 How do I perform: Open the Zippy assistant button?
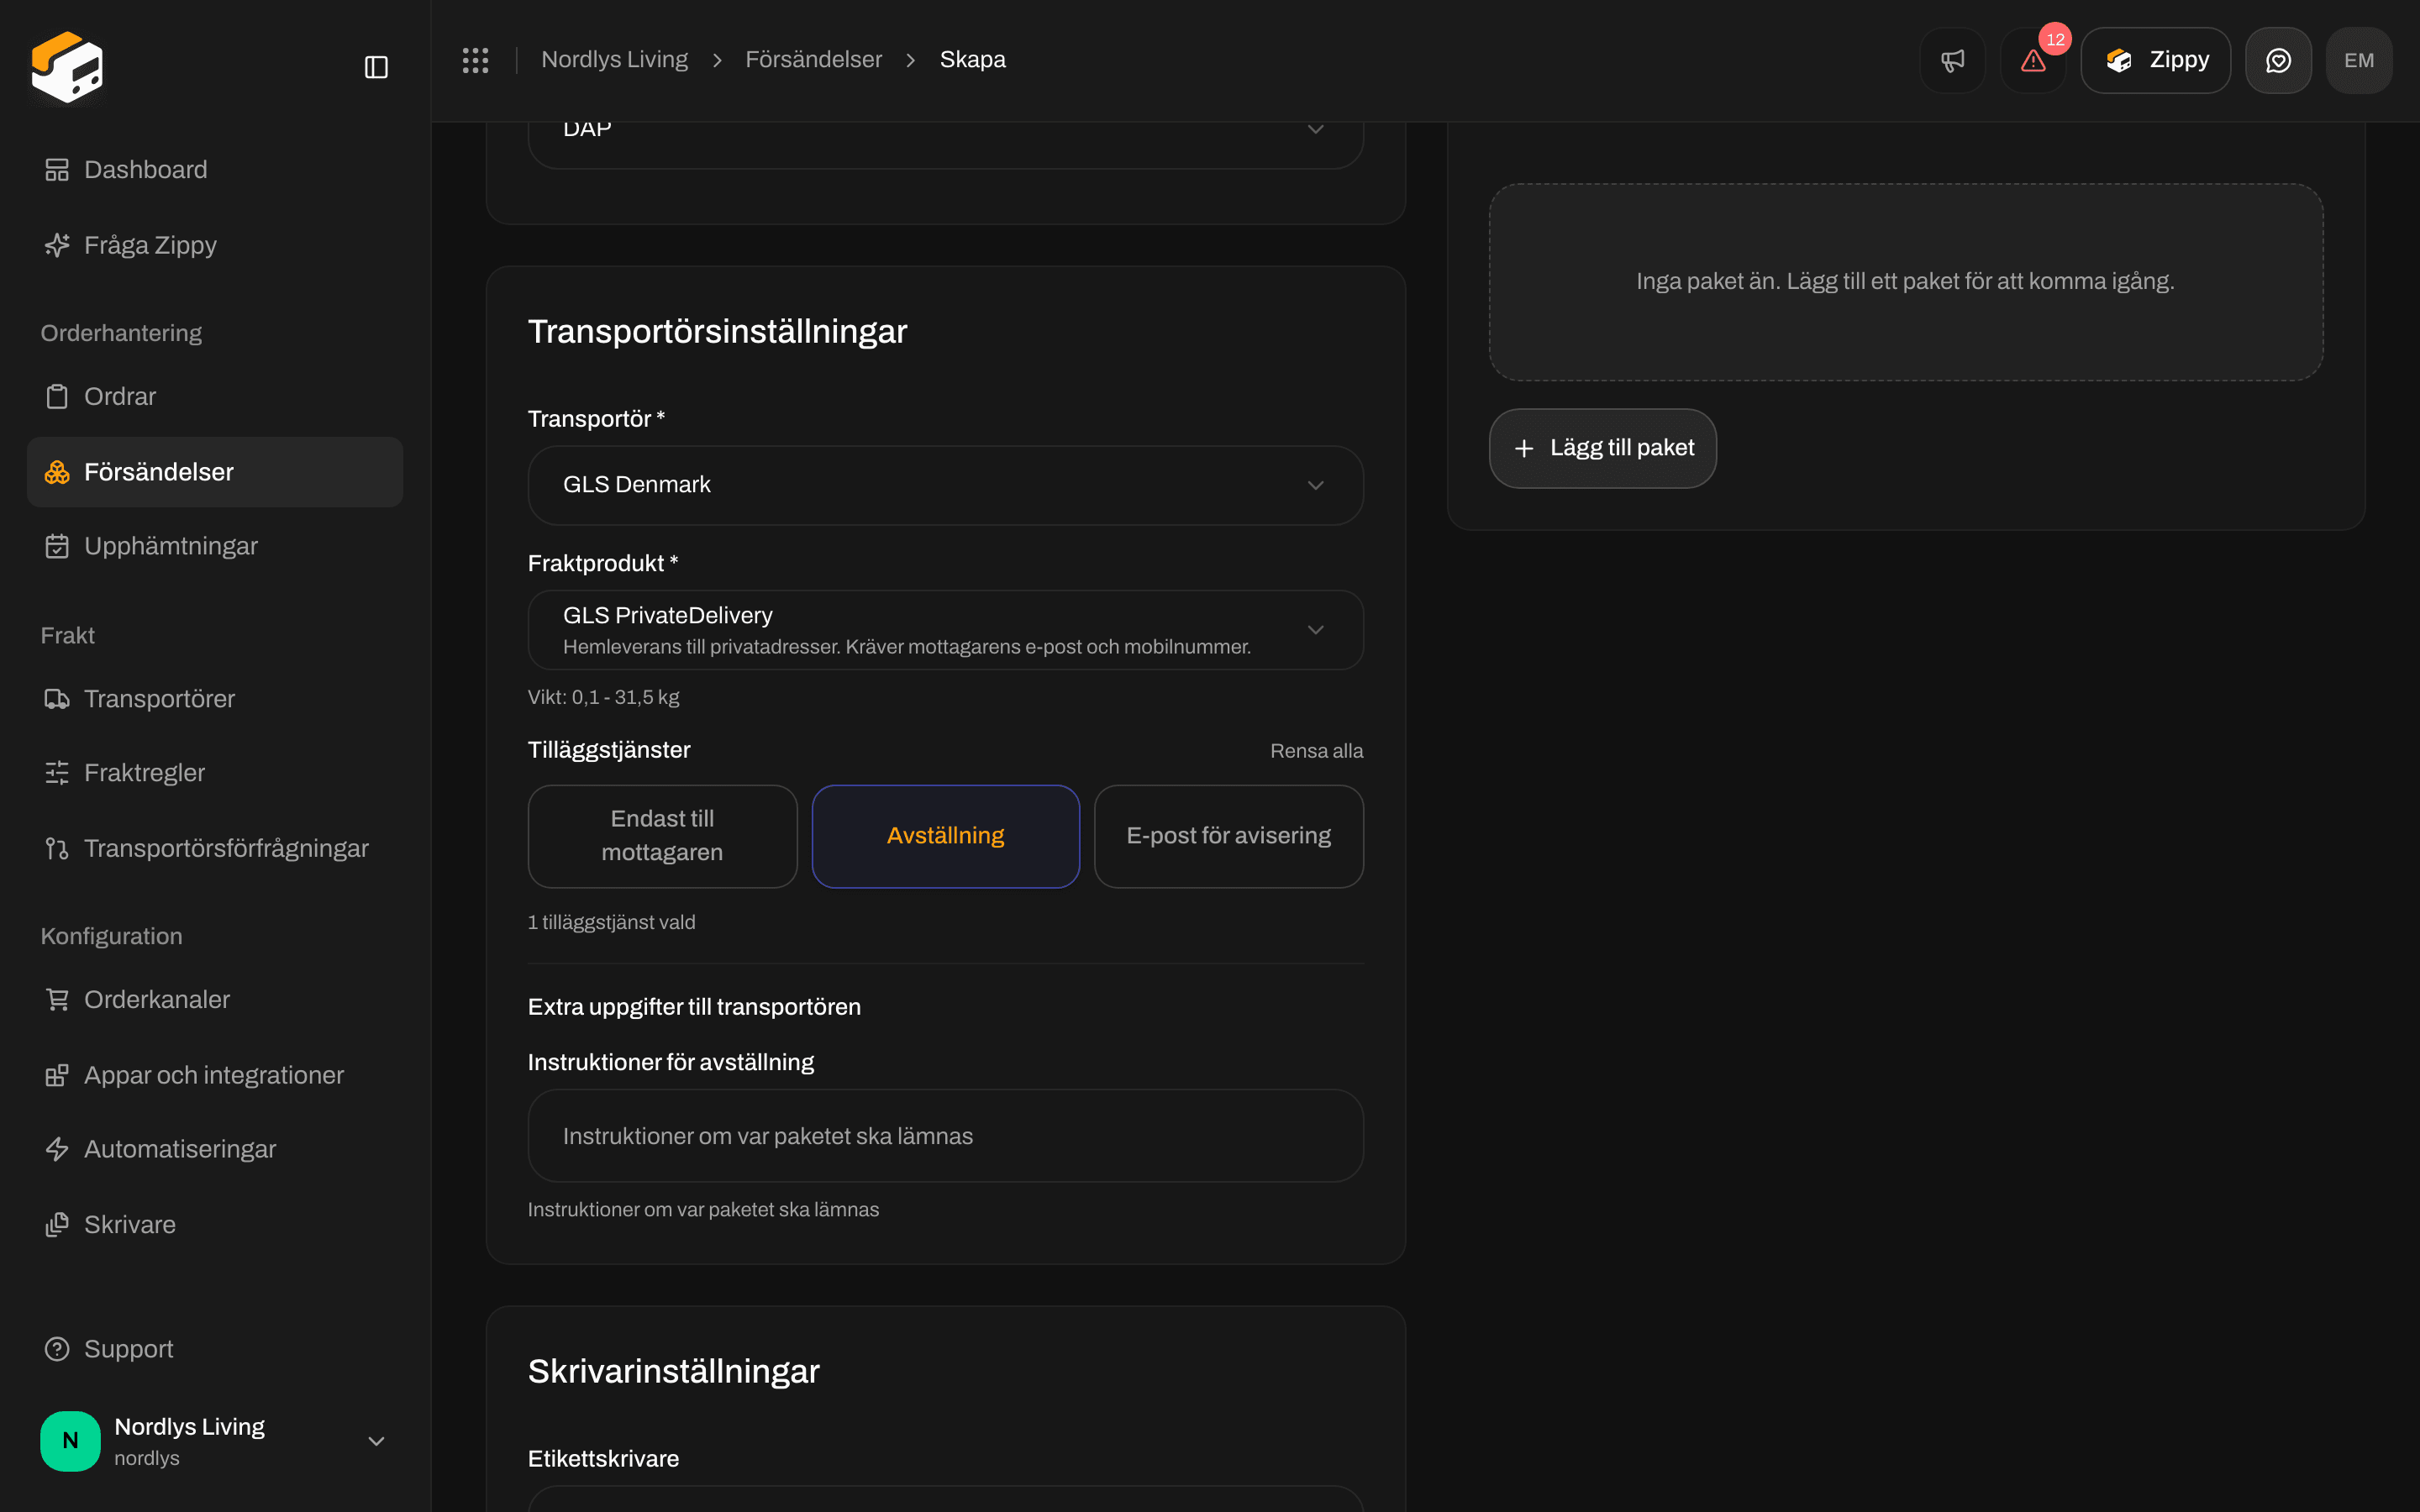pyautogui.click(x=2155, y=60)
